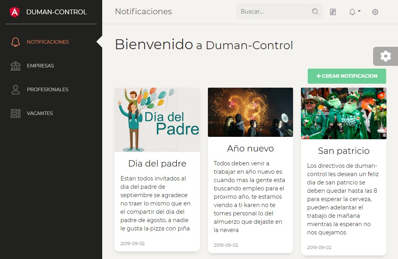Viewport: 398px width, 259px height.
Task: Click the small gear icon in navbar
Action: [375, 12]
